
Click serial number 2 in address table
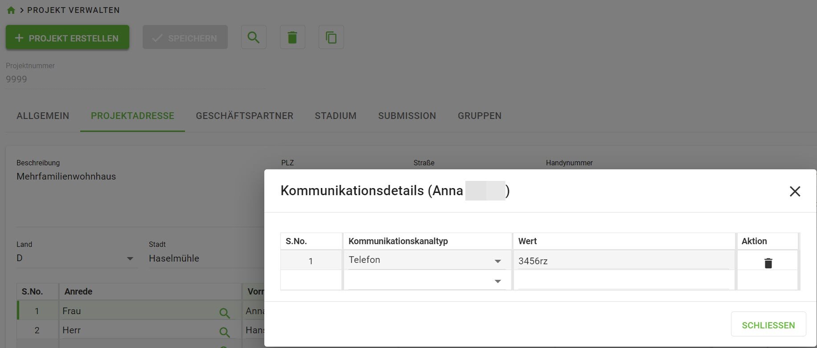point(37,330)
